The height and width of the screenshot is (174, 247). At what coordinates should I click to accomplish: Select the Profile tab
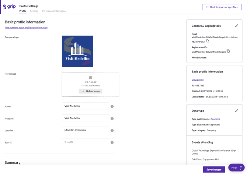click(x=22, y=11)
